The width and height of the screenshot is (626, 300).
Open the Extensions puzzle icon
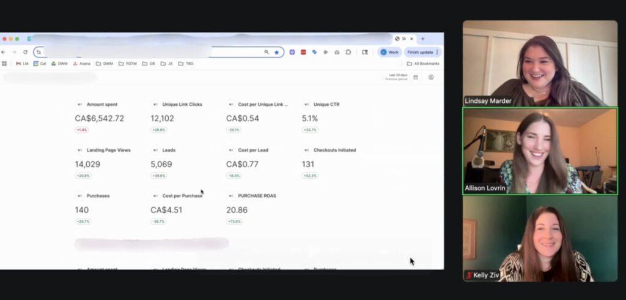point(348,53)
